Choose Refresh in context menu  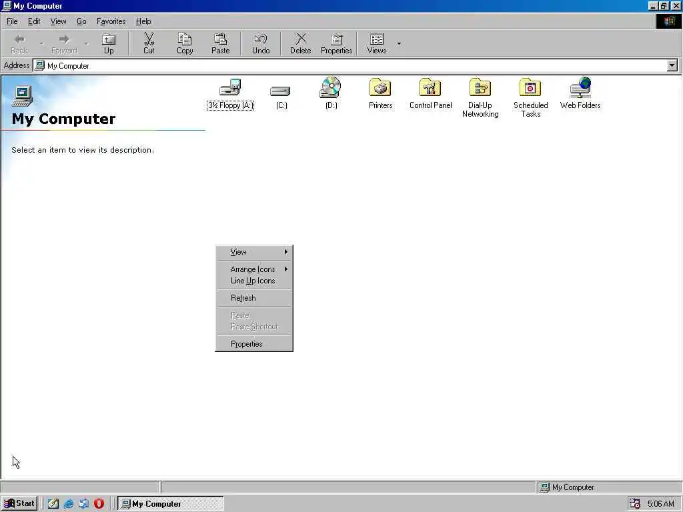pos(254,298)
